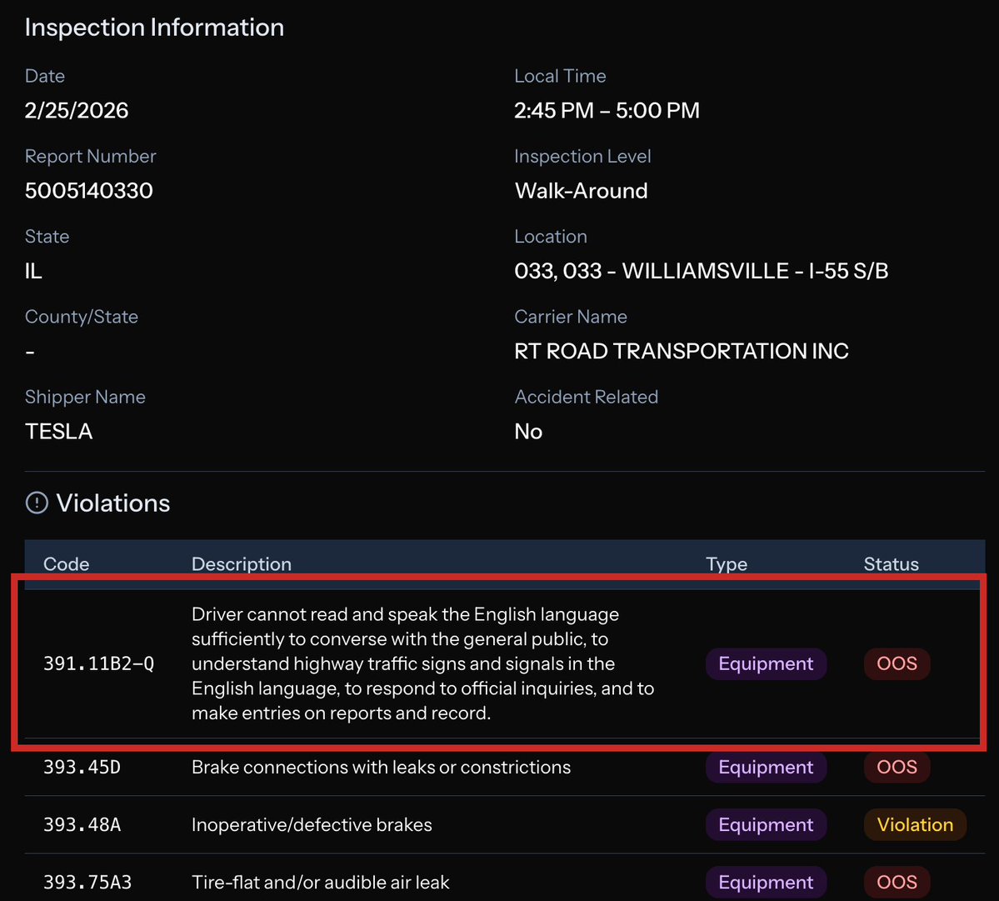This screenshot has width=999, height=901.
Task: Select Inoperative/defective brakes description
Action: coord(312,824)
